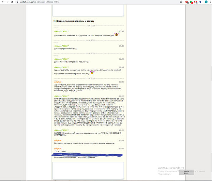
Task: Click the speech bubble comments icon
Action: click(x=54, y=21)
